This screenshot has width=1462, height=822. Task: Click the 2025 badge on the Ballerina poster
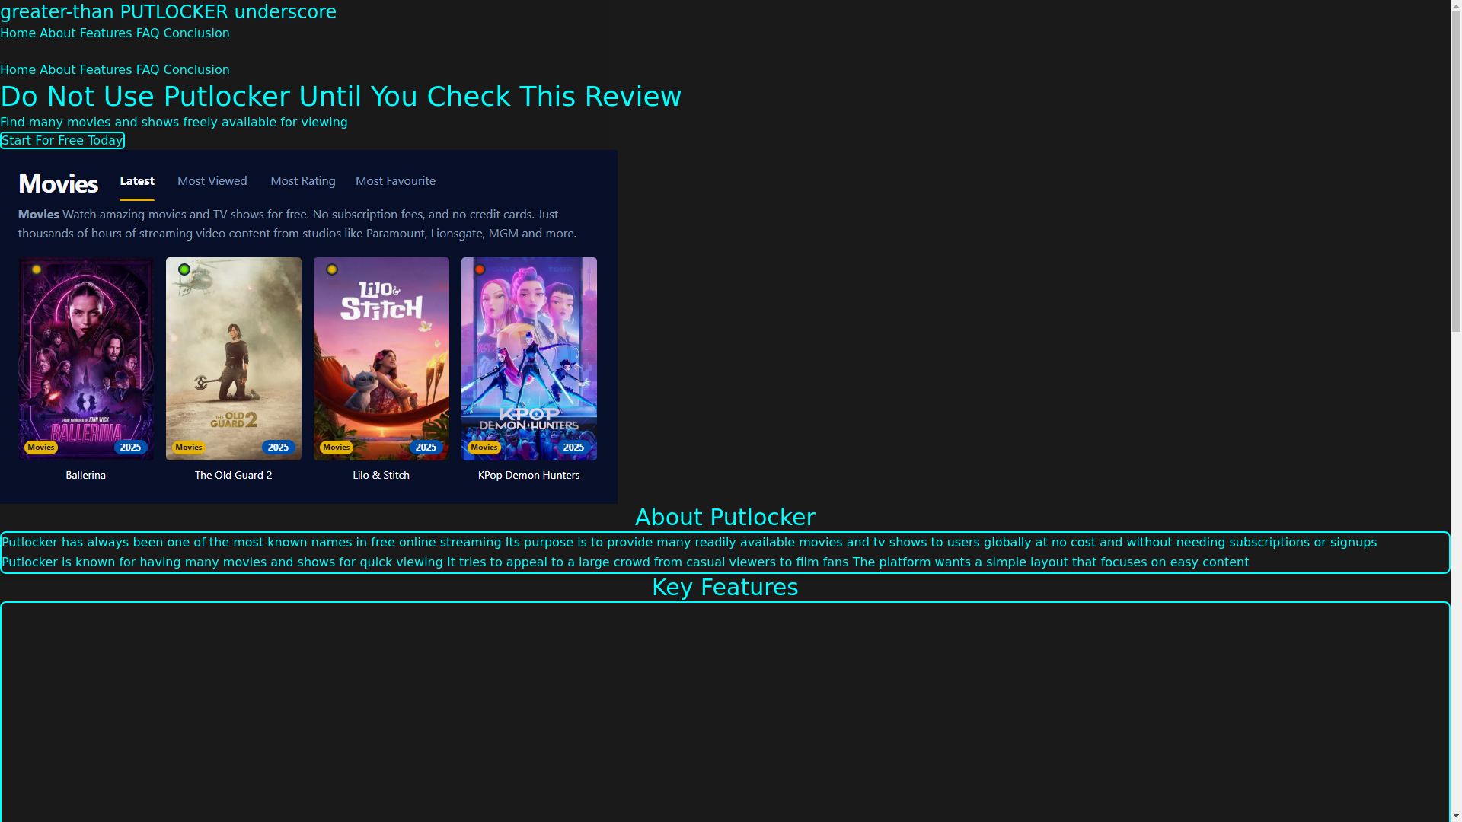click(x=131, y=448)
